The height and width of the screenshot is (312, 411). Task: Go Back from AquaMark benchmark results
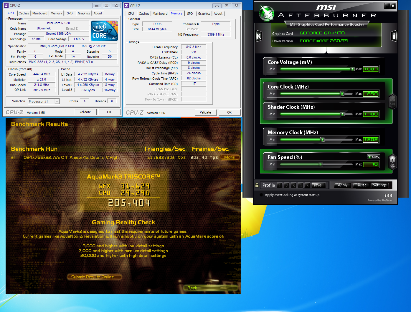(210, 288)
